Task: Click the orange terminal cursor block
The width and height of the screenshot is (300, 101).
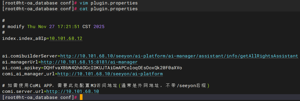Action: (x=81, y=97)
